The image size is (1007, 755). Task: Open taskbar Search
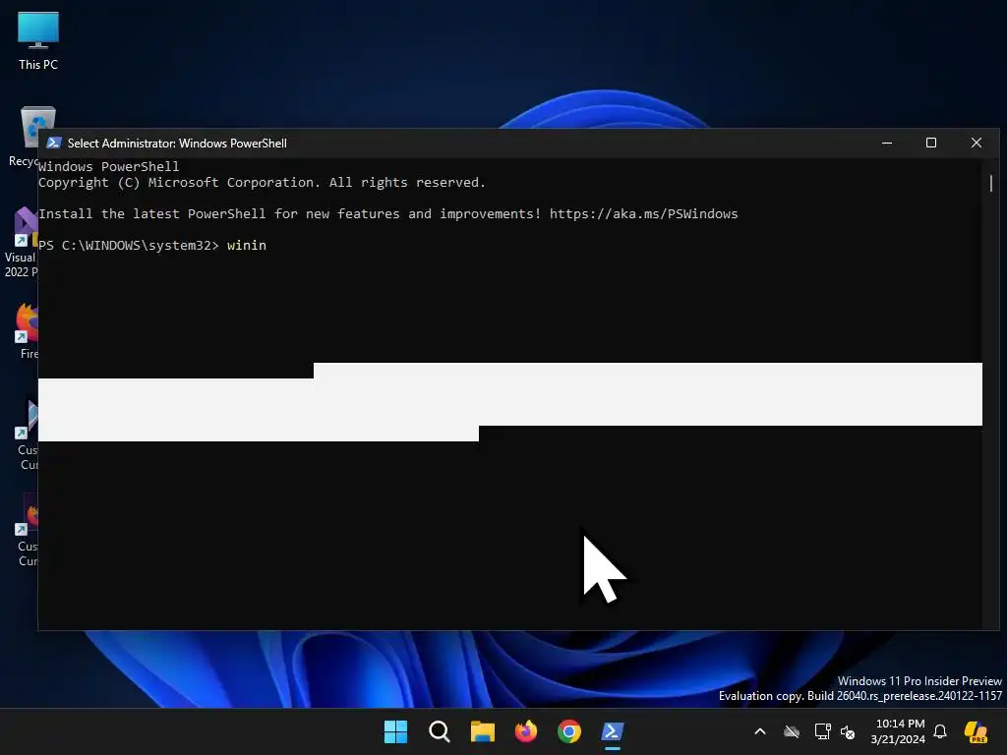pos(440,731)
